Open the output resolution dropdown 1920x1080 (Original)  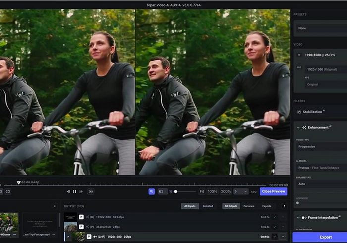(x=326, y=69)
